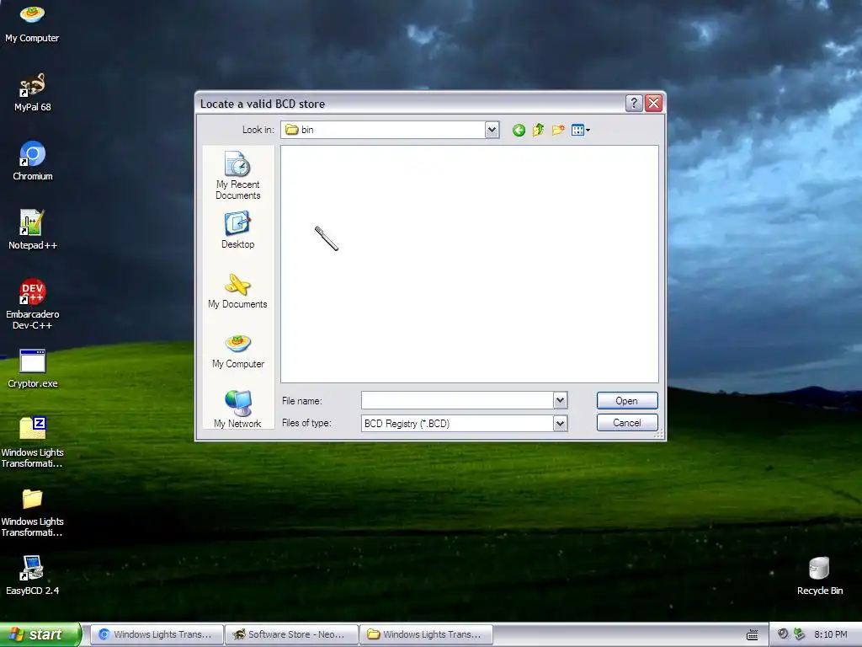
Task: Open Chromium desktop shortcut
Action: 32,161
